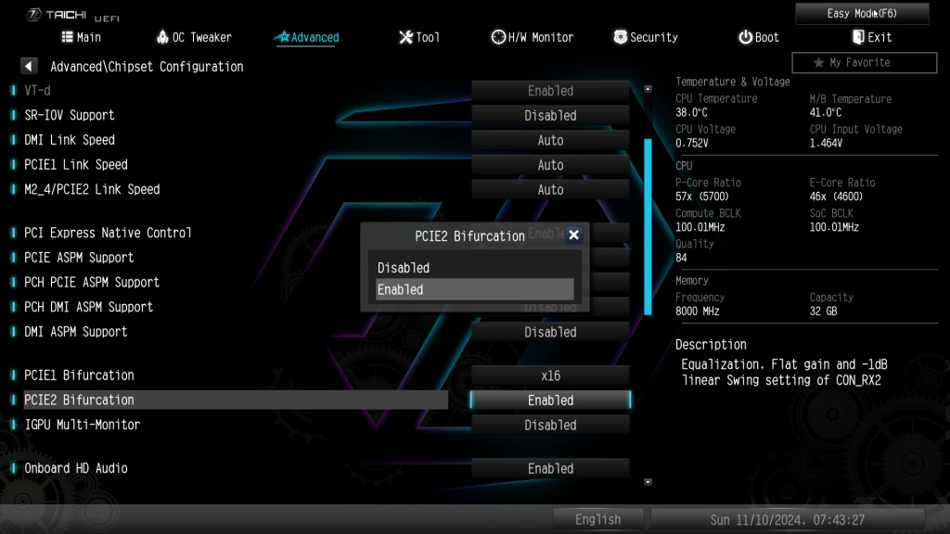Open the VT-d value dropdown
Viewport: 950px width, 534px height.
click(x=550, y=91)
